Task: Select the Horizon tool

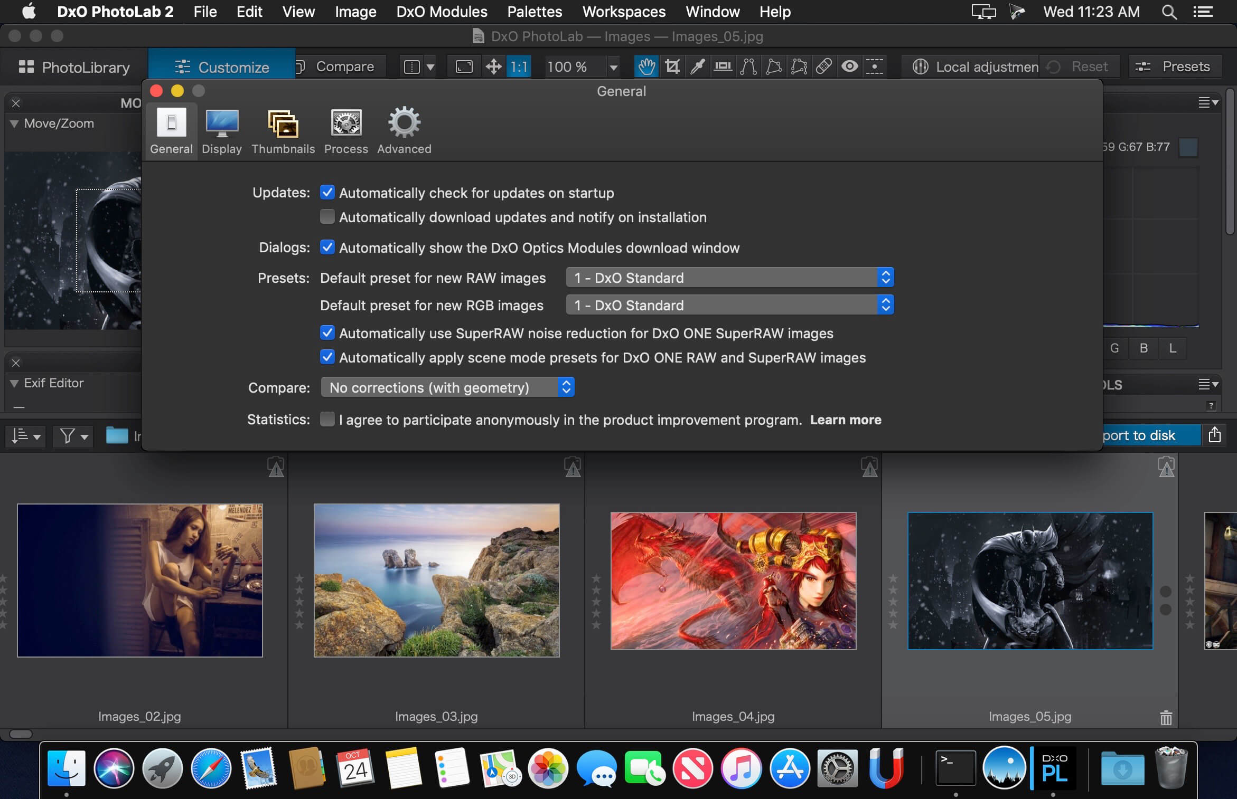Action: [723, 66]
